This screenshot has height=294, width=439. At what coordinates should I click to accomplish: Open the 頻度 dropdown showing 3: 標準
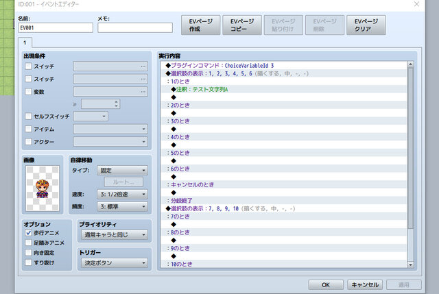tap(122, 207)
